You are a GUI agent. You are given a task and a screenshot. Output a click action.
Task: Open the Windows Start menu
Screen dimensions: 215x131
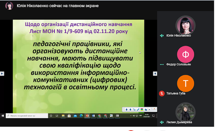pos(3,116)
